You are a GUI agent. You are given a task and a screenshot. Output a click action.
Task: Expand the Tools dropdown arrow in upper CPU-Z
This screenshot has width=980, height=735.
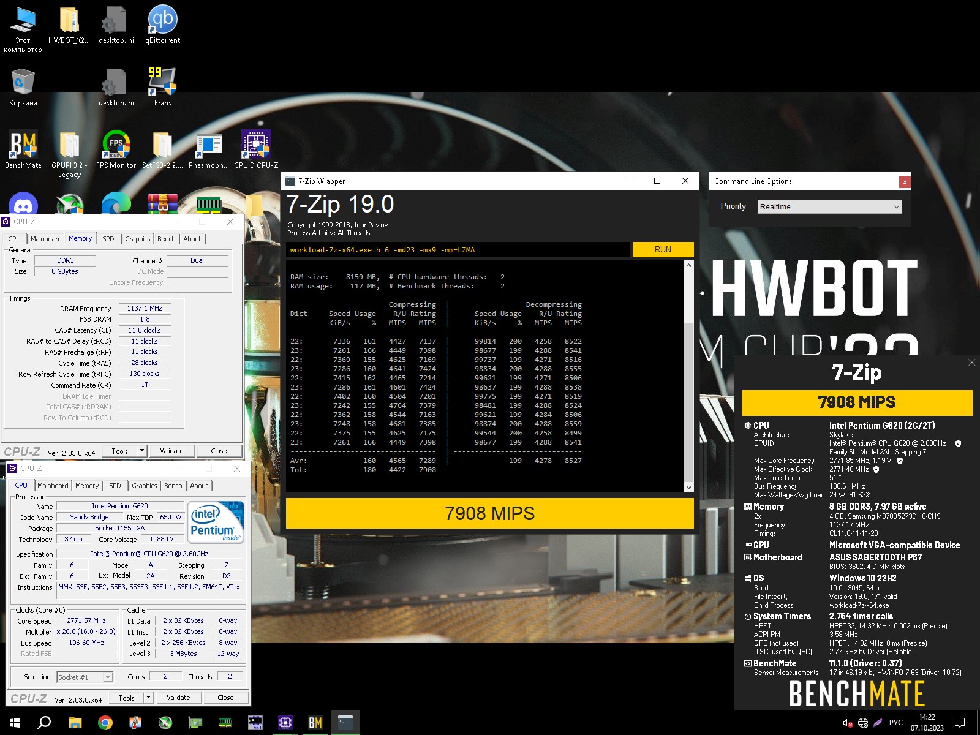pyautogui.click(x=141, y=450)
